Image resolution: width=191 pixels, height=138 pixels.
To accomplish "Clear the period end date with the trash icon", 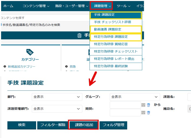I will pos(148,113).
